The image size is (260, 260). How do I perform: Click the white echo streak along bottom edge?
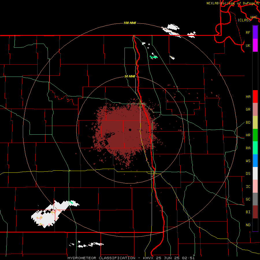point(86,245)
